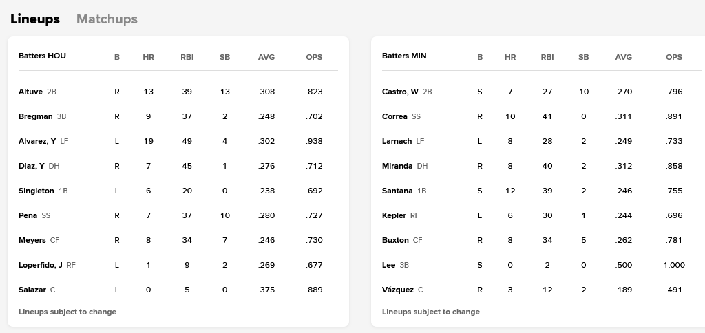Open the Alvarez, Y player link
Image resolution: width=705 pixels, height=333 pixels.
pos(37,141)
